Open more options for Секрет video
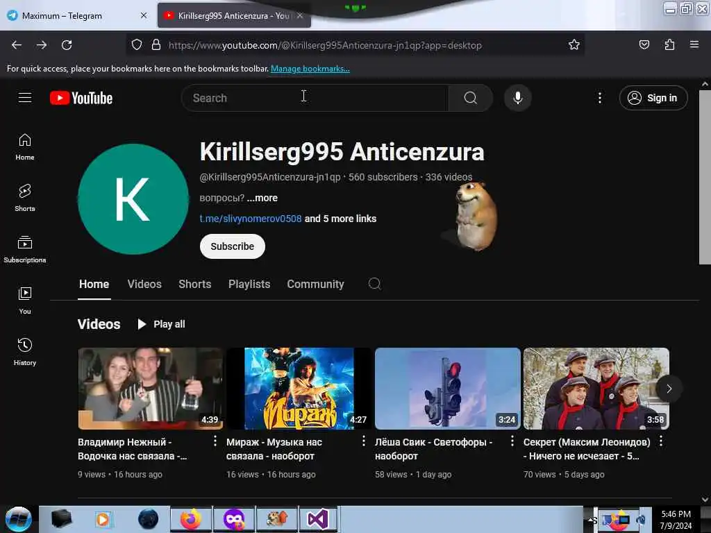Screen dimensions: 711x533 [661, 441]
